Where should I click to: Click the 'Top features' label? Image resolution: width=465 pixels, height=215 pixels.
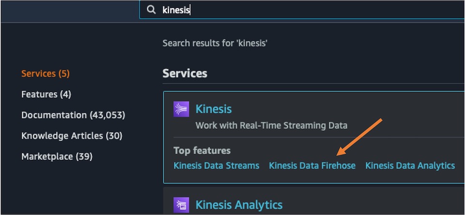pos(202,150)
